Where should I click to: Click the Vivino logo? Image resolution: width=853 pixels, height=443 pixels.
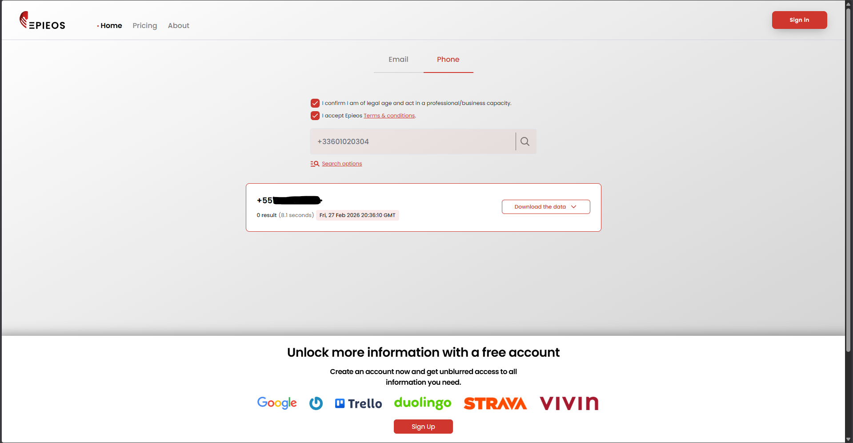click(569, 403)
